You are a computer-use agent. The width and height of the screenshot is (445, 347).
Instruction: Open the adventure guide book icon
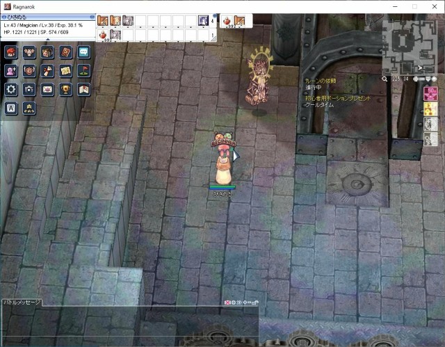click(x=84, y=90)
